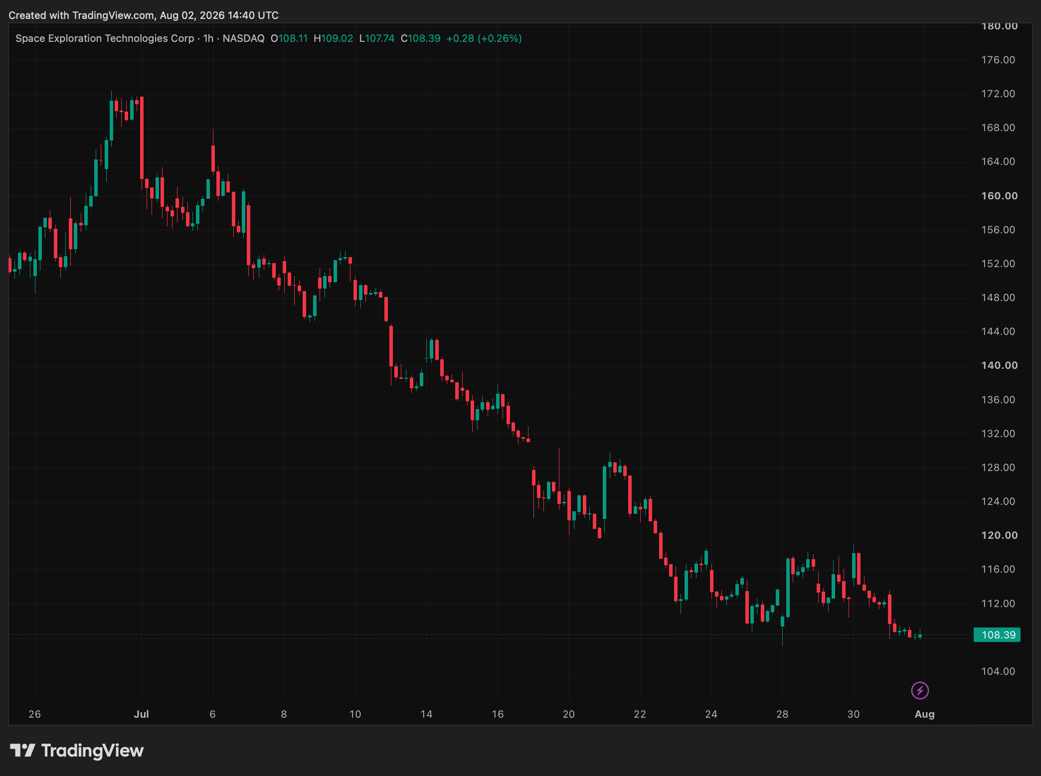
Task: Select the 16 date label on time axis
Action: coord(498,714)
